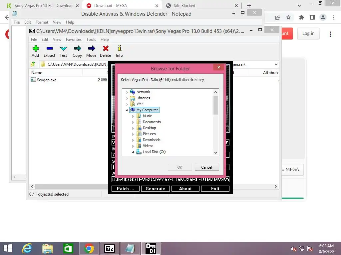Screen dimensions: 341x255
Task: Click the Copy icon in 7-Zip toolbar
Action: click(77, 48)
